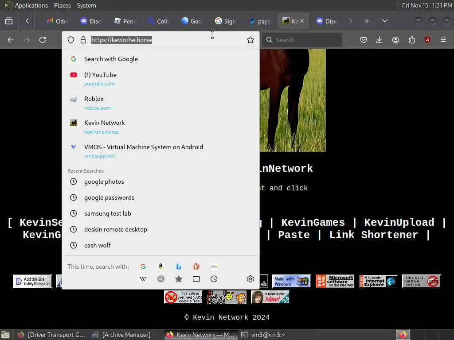Open the Places menu in top panel

(x=62, y=5)
